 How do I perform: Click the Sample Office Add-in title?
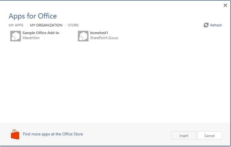point(41,33)
